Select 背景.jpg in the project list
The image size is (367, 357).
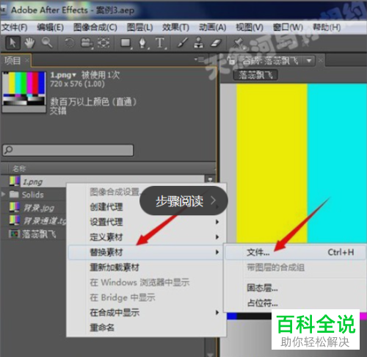pyautogui.click(x=39, y=208)
